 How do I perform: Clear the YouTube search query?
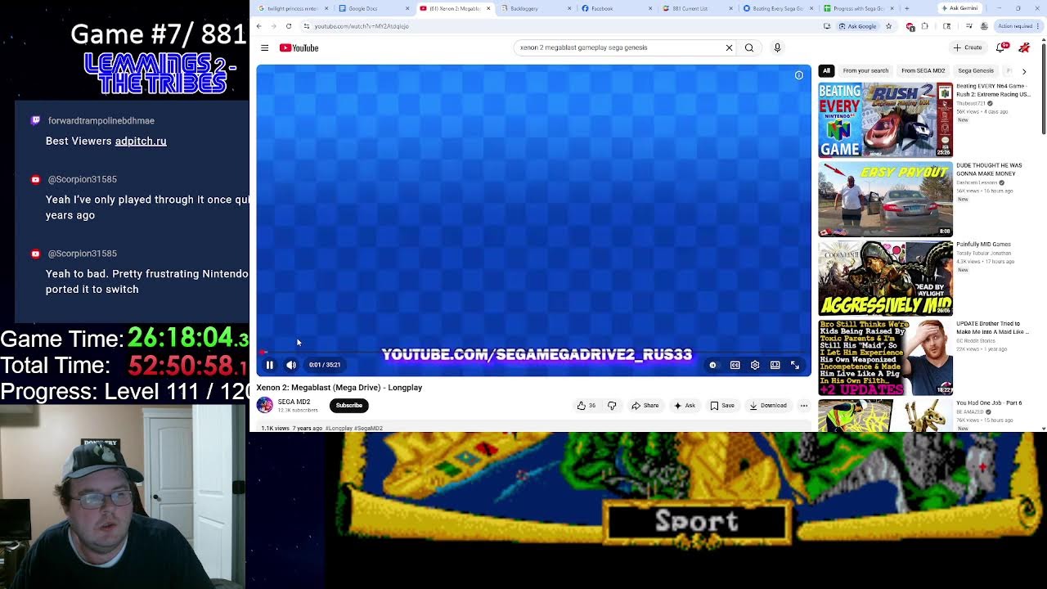(729, 47)
